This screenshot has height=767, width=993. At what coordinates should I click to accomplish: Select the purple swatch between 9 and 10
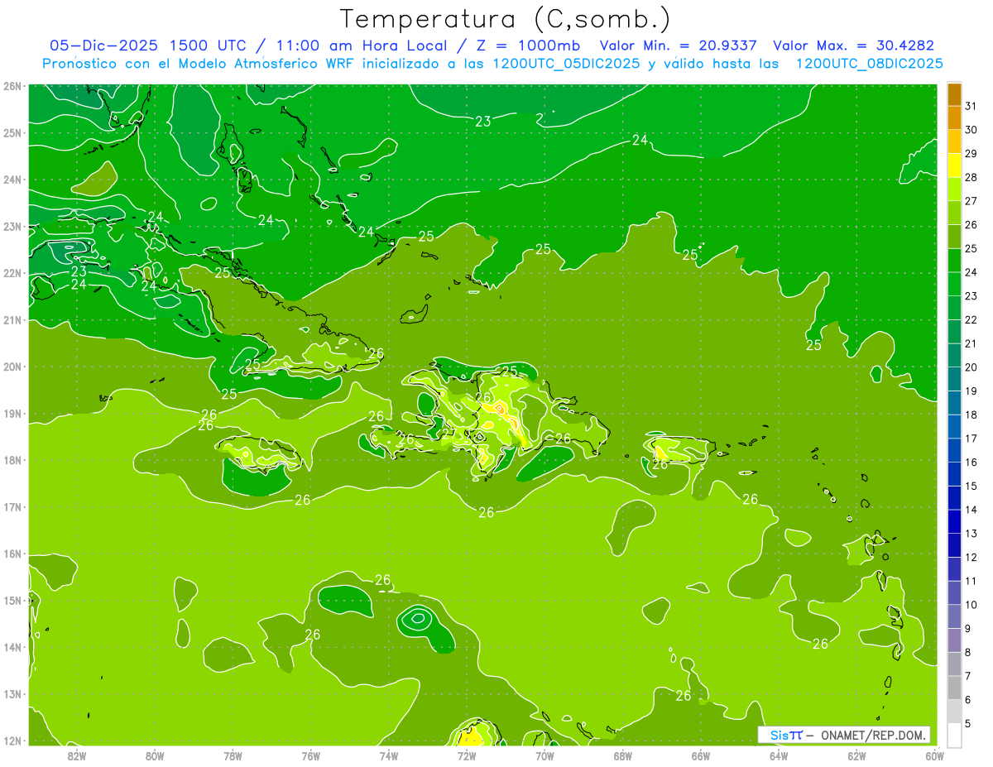954,616
